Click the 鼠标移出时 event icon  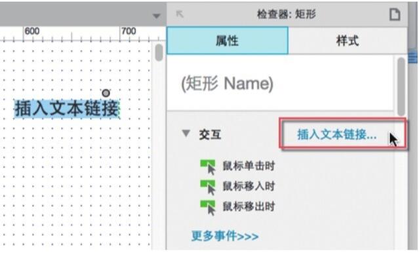coord(208,208)
